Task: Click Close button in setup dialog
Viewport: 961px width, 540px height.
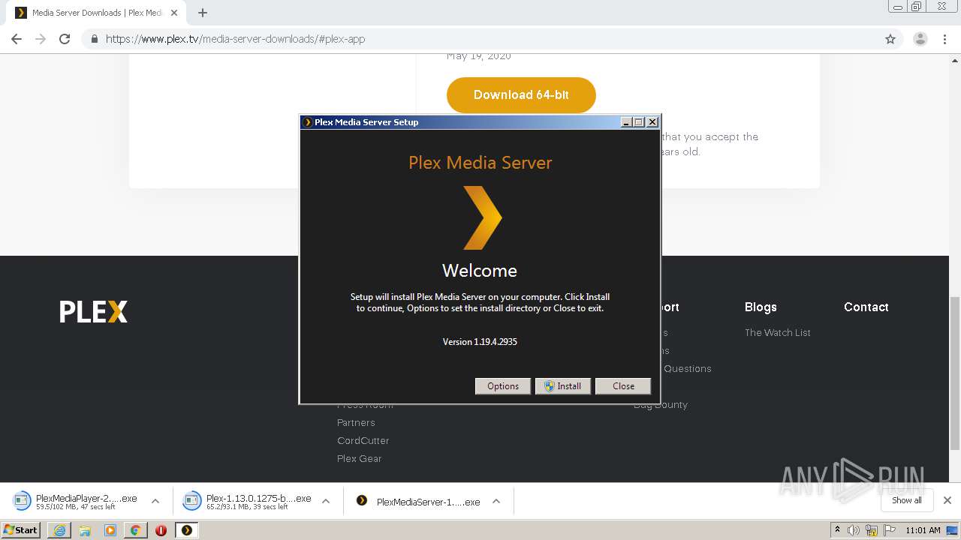Action: click(x=623, y=386)
